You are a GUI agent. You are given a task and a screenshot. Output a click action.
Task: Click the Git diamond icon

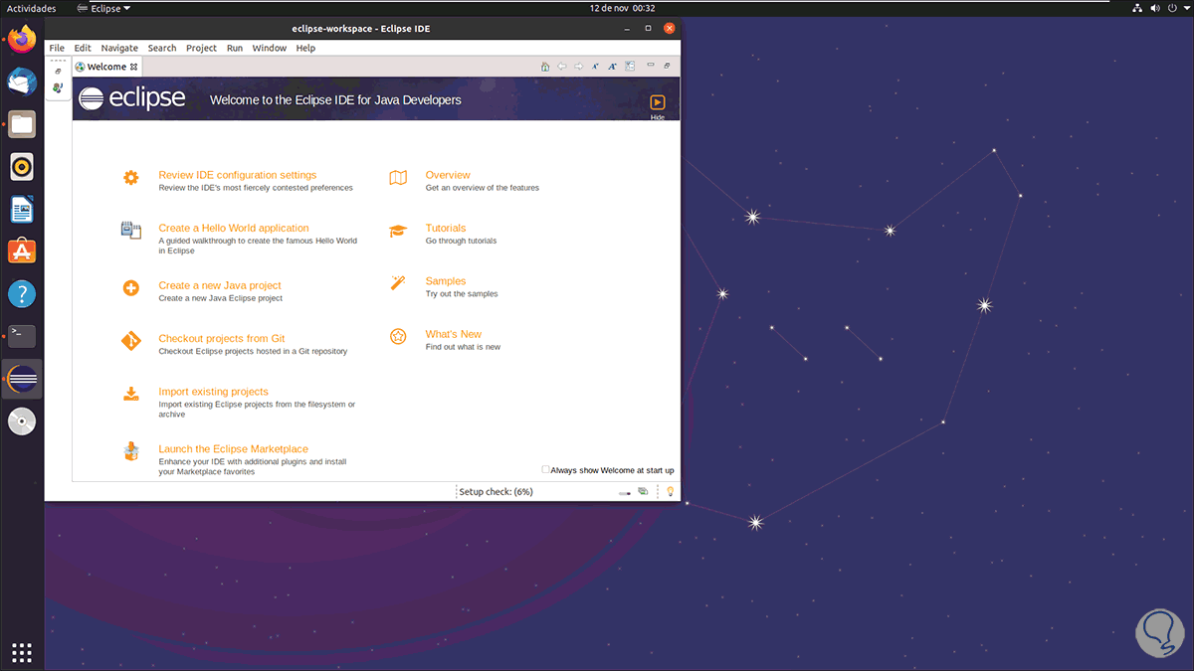pyautogui.click(x=131, y=341)
